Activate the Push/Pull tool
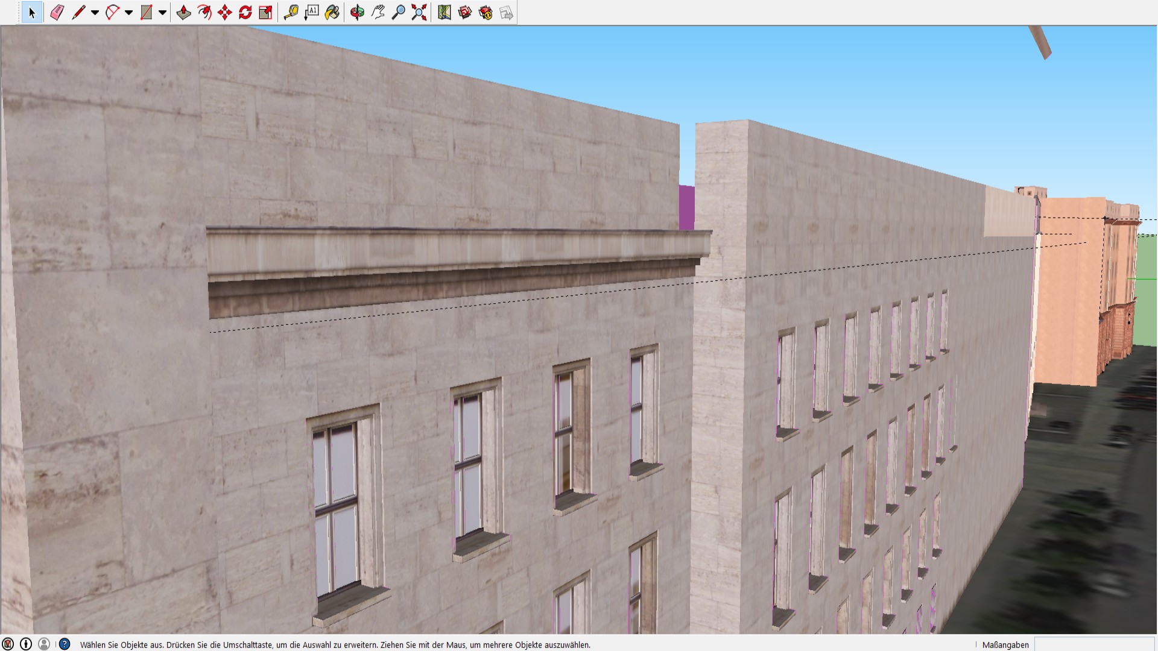This screenshot has height=651, width=1158. pyautogui.click(x=184, y=13)
